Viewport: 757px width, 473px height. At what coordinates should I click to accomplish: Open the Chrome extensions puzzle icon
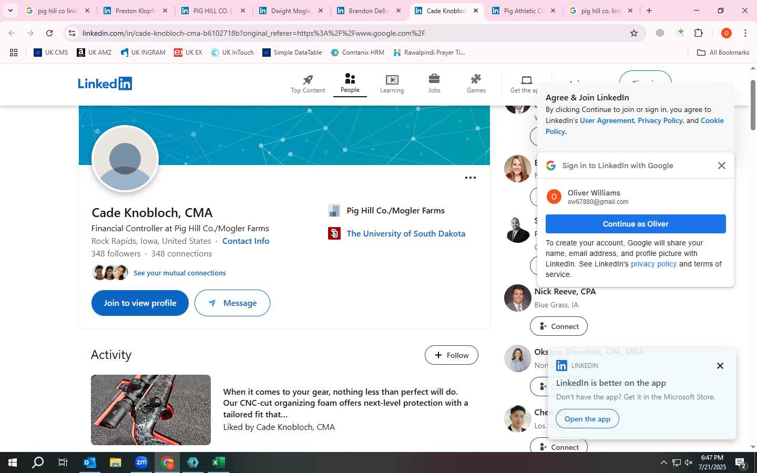pos(699,33)
